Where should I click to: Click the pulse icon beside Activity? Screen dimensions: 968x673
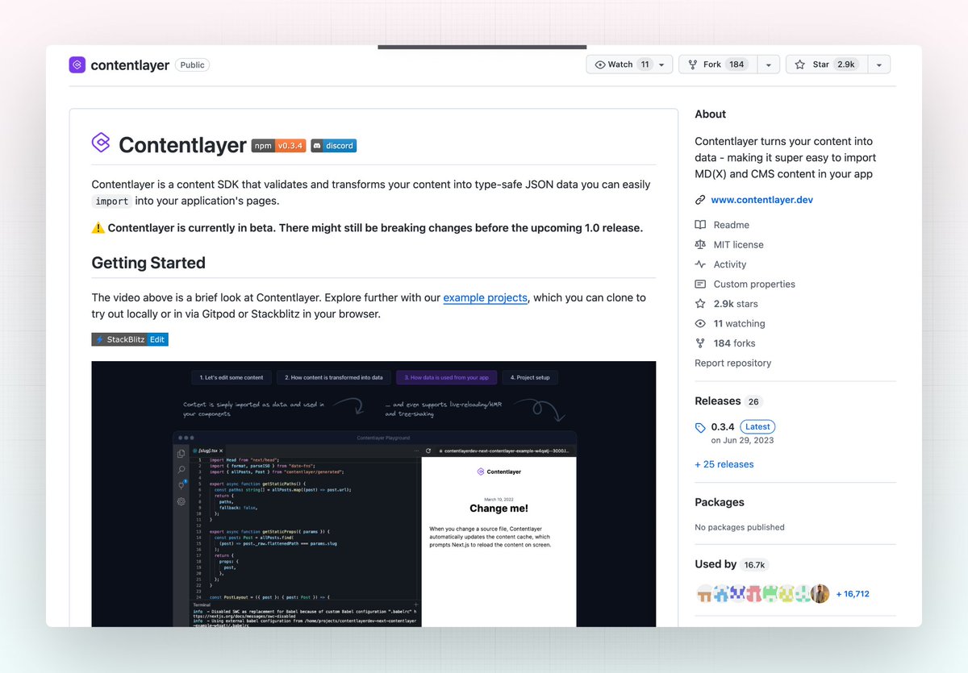pyautogui.click(x=700, y=264)
